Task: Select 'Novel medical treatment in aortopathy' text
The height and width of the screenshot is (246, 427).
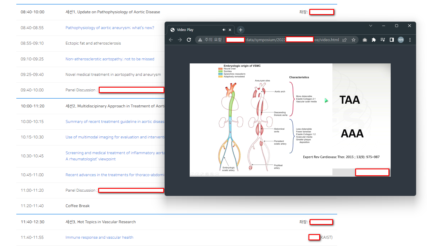Action: point(113,74)
